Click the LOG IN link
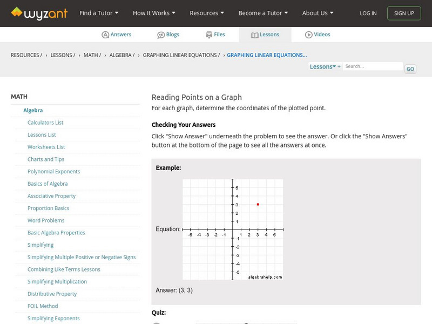 368,13
